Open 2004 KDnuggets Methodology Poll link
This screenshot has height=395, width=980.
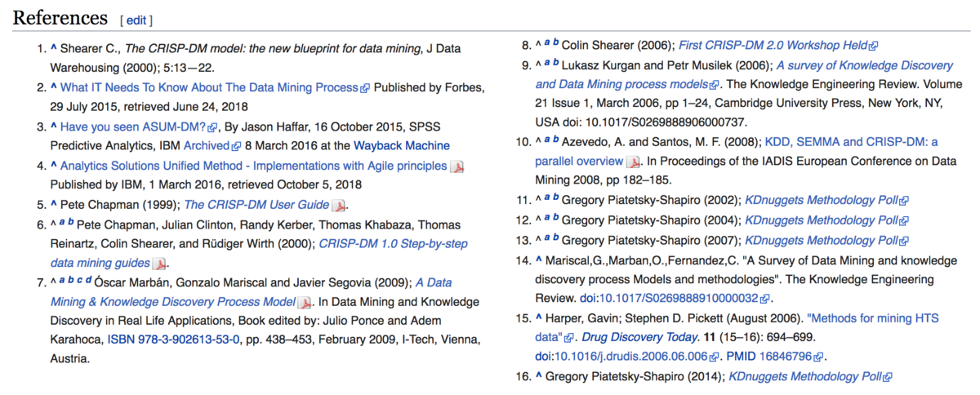822,220
